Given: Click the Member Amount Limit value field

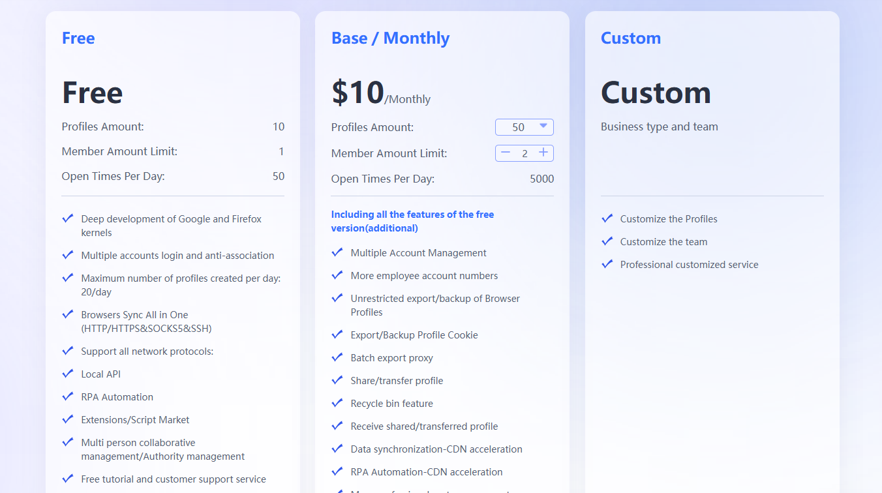Looking at the screenshot, I should click(525, 153).
